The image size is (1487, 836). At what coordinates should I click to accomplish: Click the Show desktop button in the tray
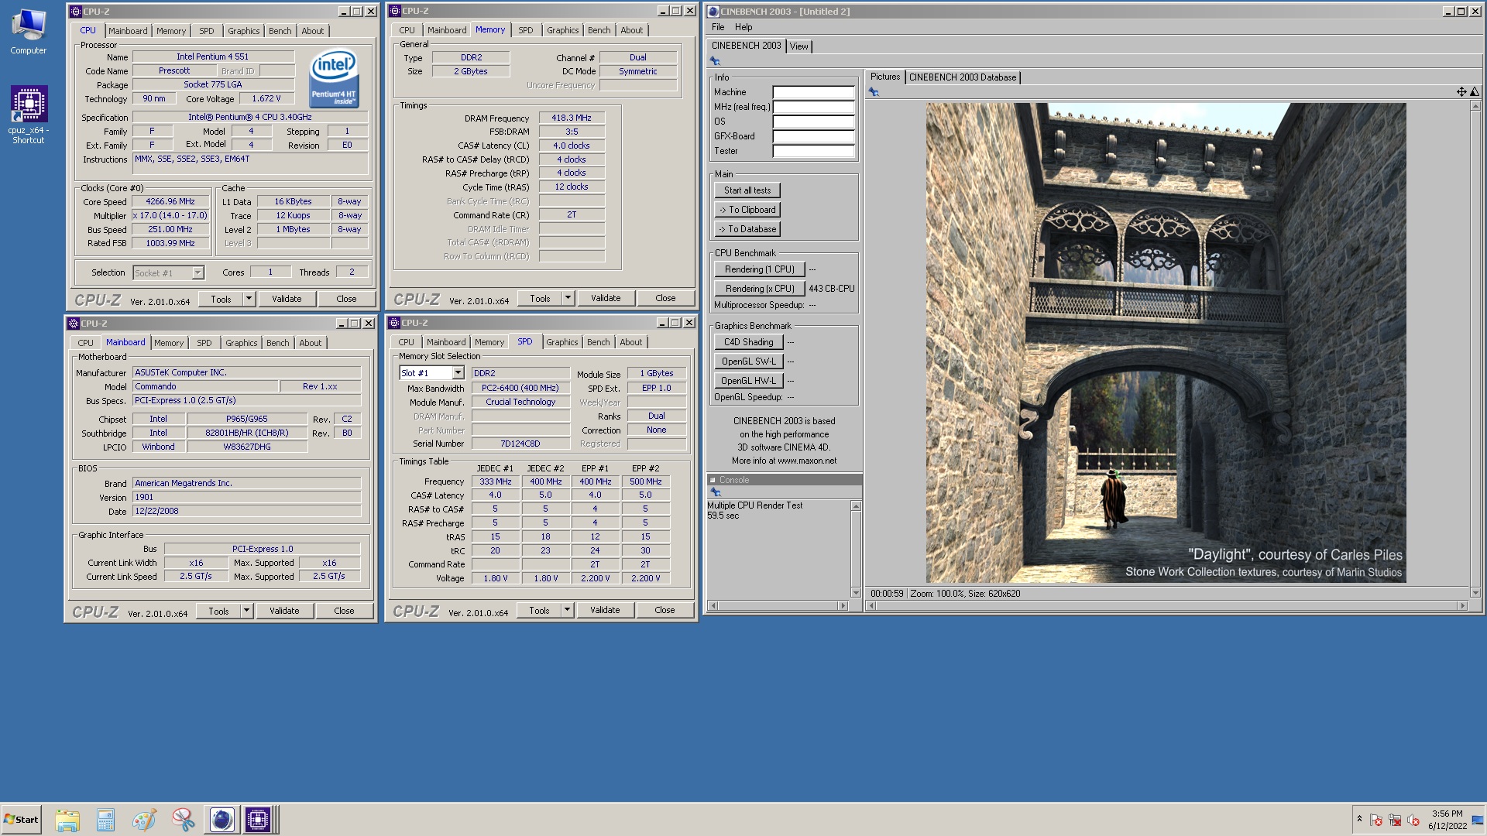pos(1478,820)
